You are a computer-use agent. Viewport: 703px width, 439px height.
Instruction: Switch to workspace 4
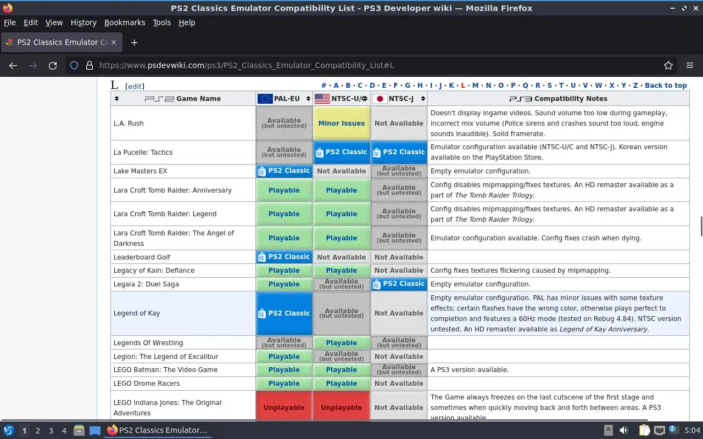click(64, 431)
